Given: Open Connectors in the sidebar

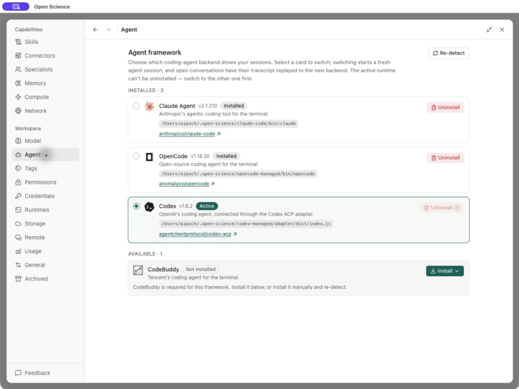Looking at the screenshot, I should coord(45,56).
